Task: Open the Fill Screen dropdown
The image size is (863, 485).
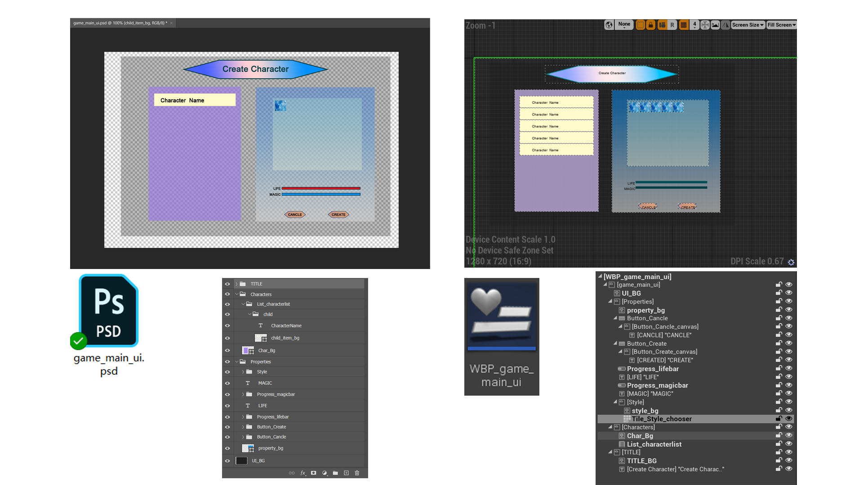Action: [781, 25]
